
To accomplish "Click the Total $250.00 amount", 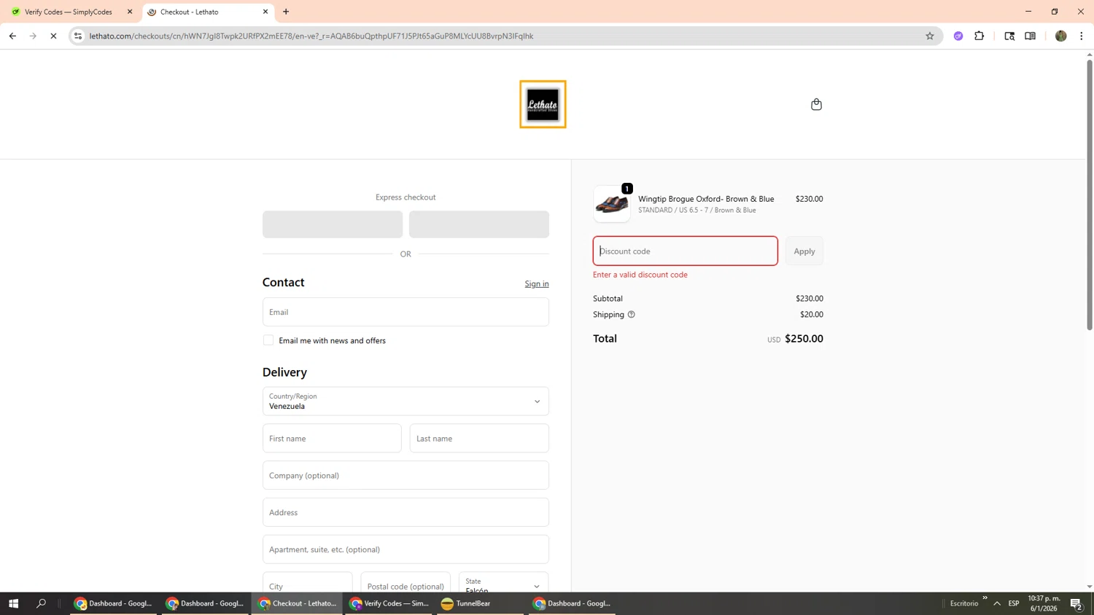I will [804, 339].
